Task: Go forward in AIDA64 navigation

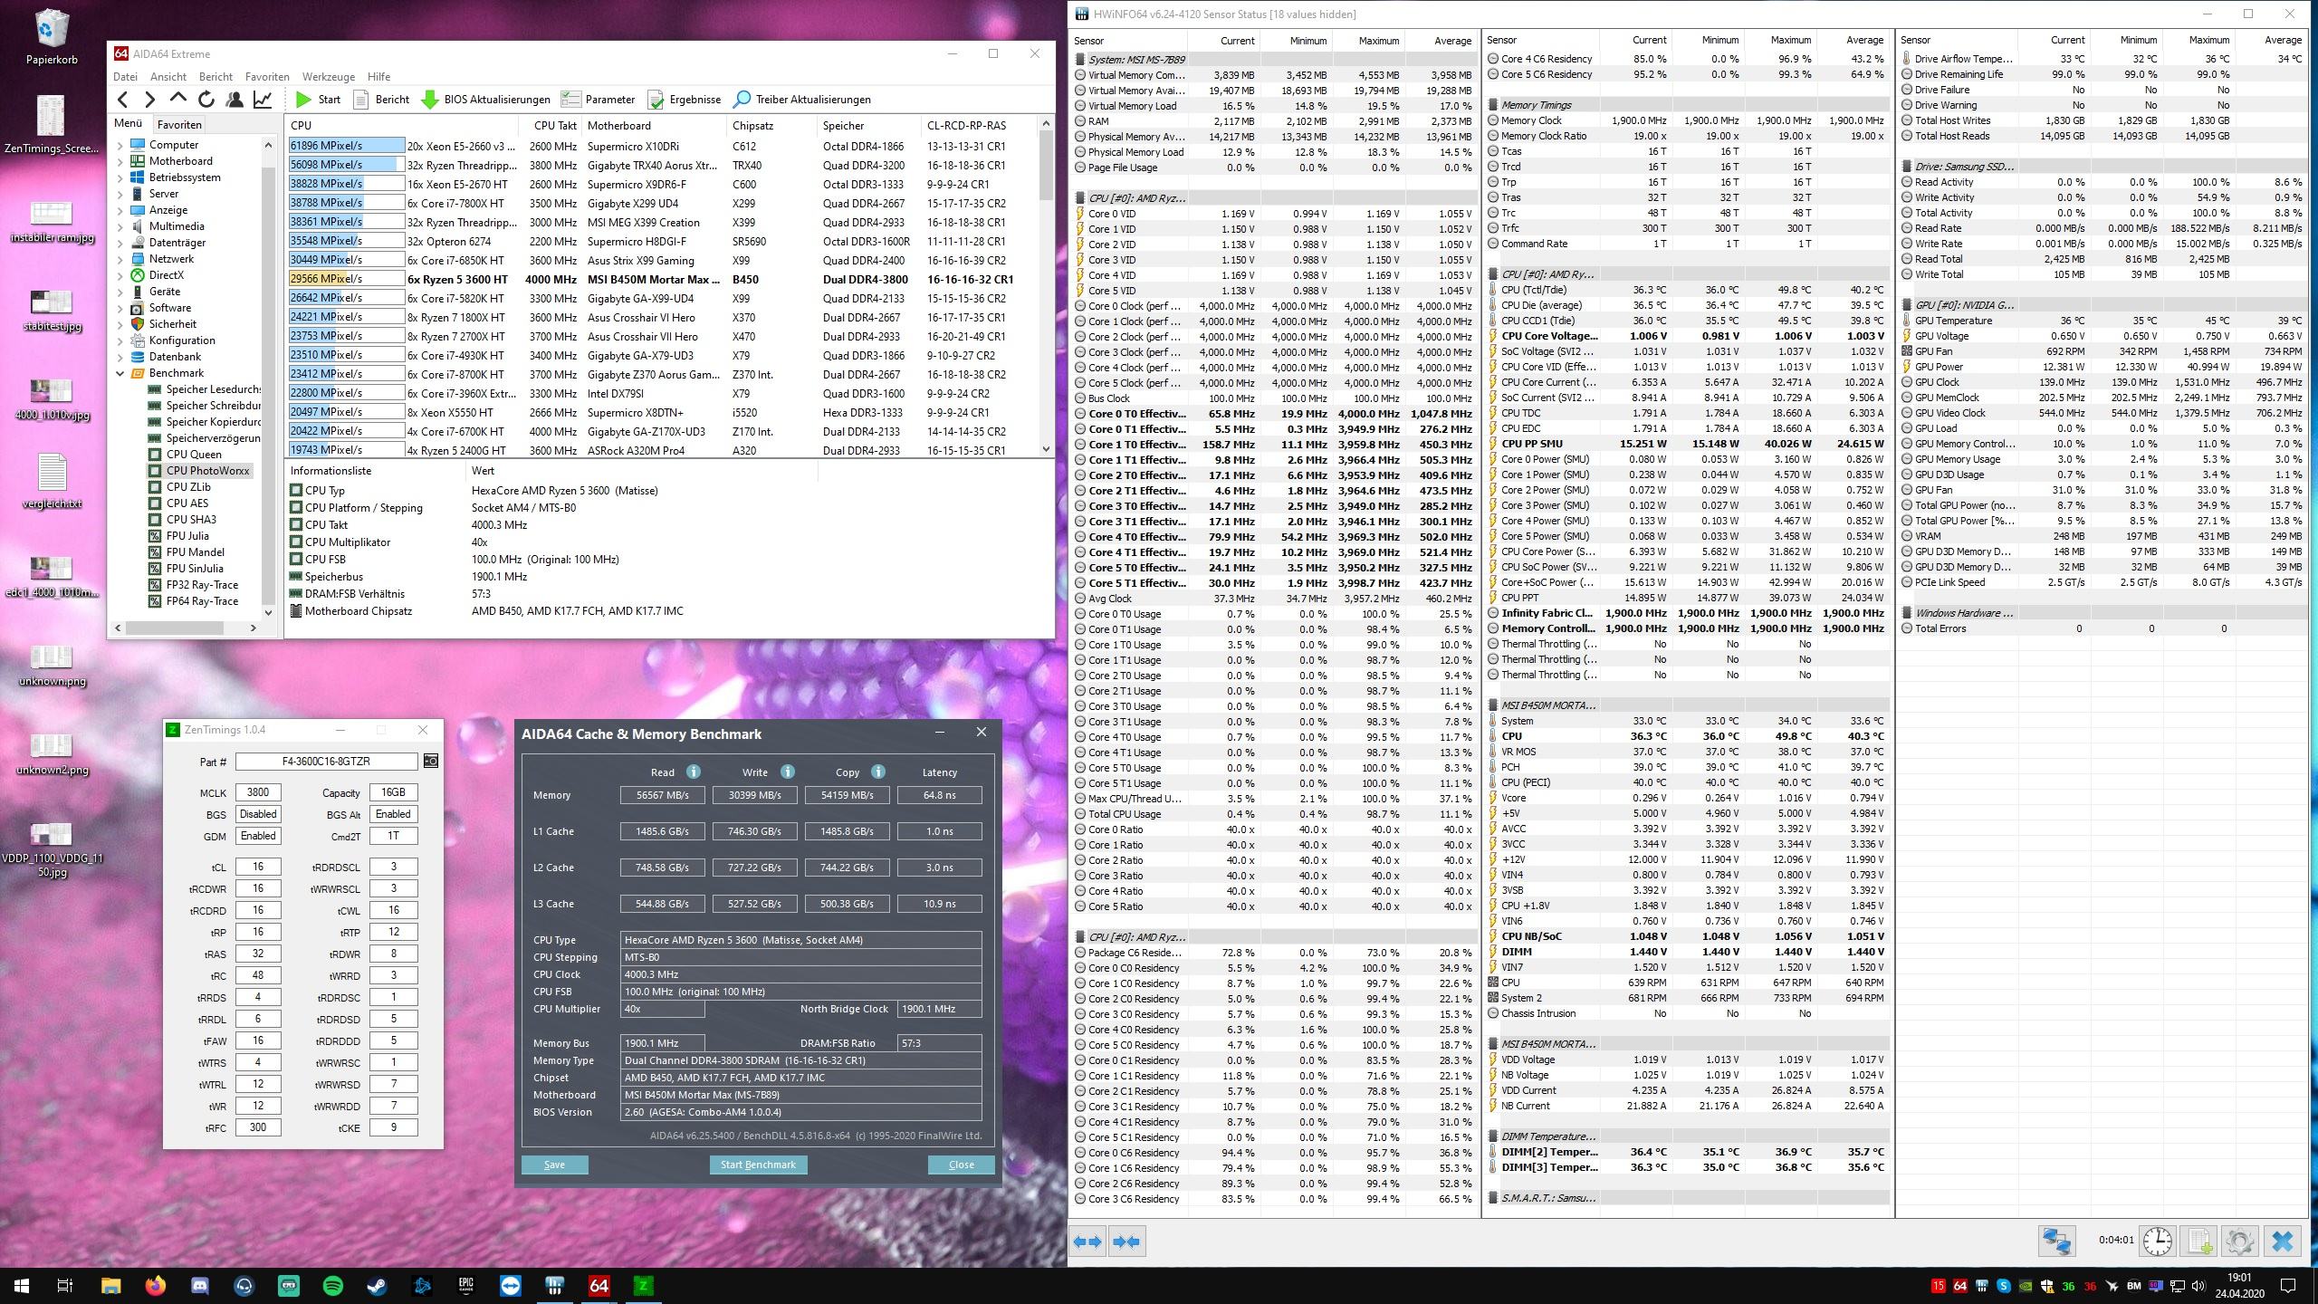Action: click(x=150, y=100)
